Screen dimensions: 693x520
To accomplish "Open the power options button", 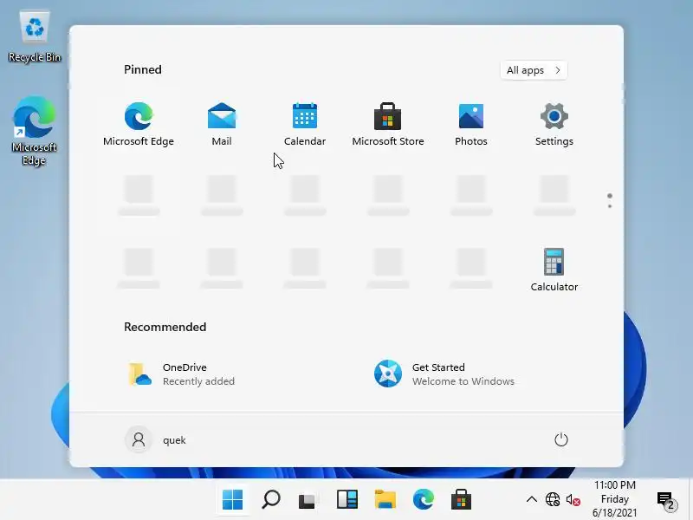I will [x=560, y=439].
